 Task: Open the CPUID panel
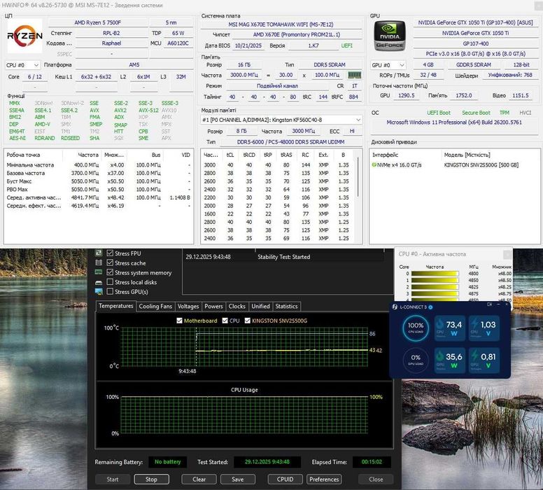tap(285, 479)
